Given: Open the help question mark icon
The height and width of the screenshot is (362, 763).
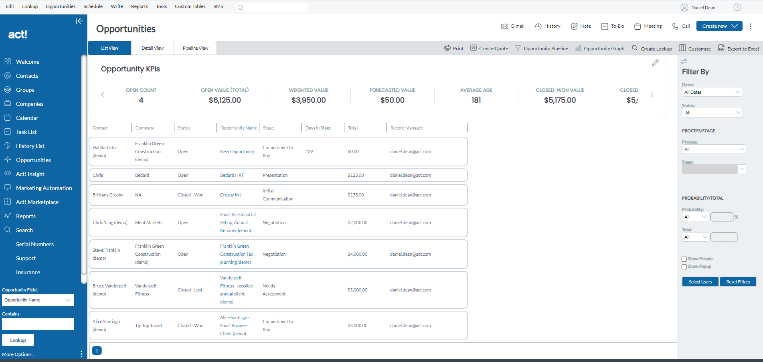Looking at the screenshot, I should (737, 7).
